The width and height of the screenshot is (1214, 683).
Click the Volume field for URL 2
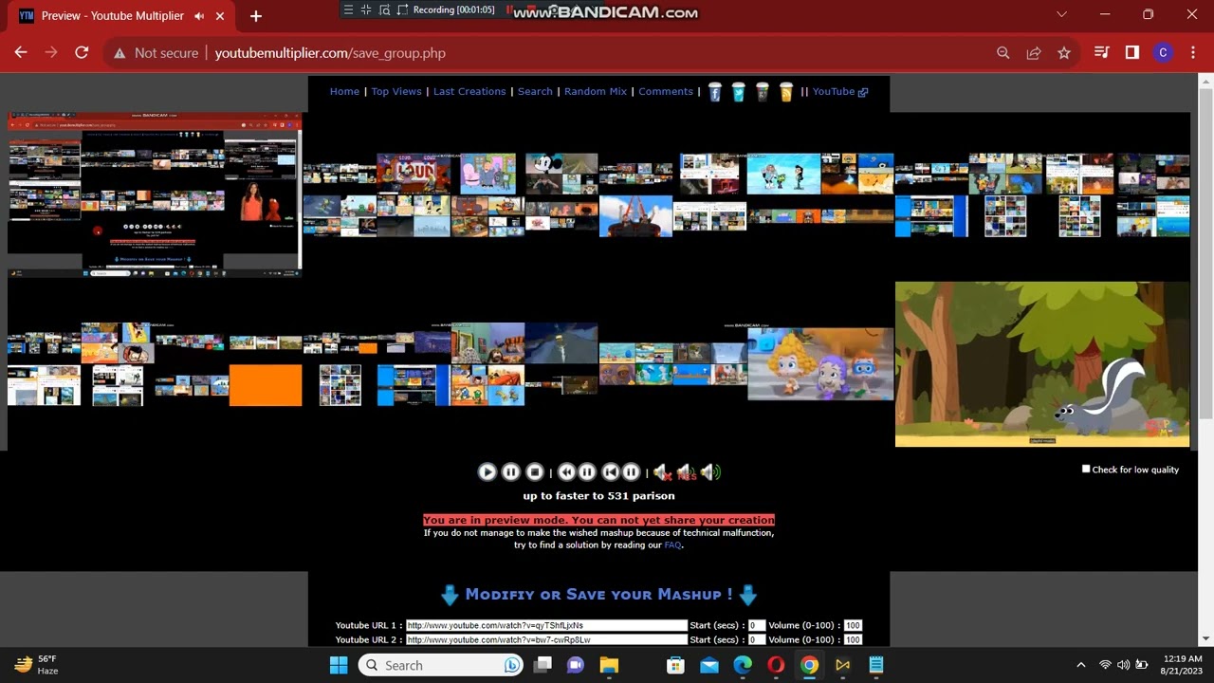pos(853,640)
